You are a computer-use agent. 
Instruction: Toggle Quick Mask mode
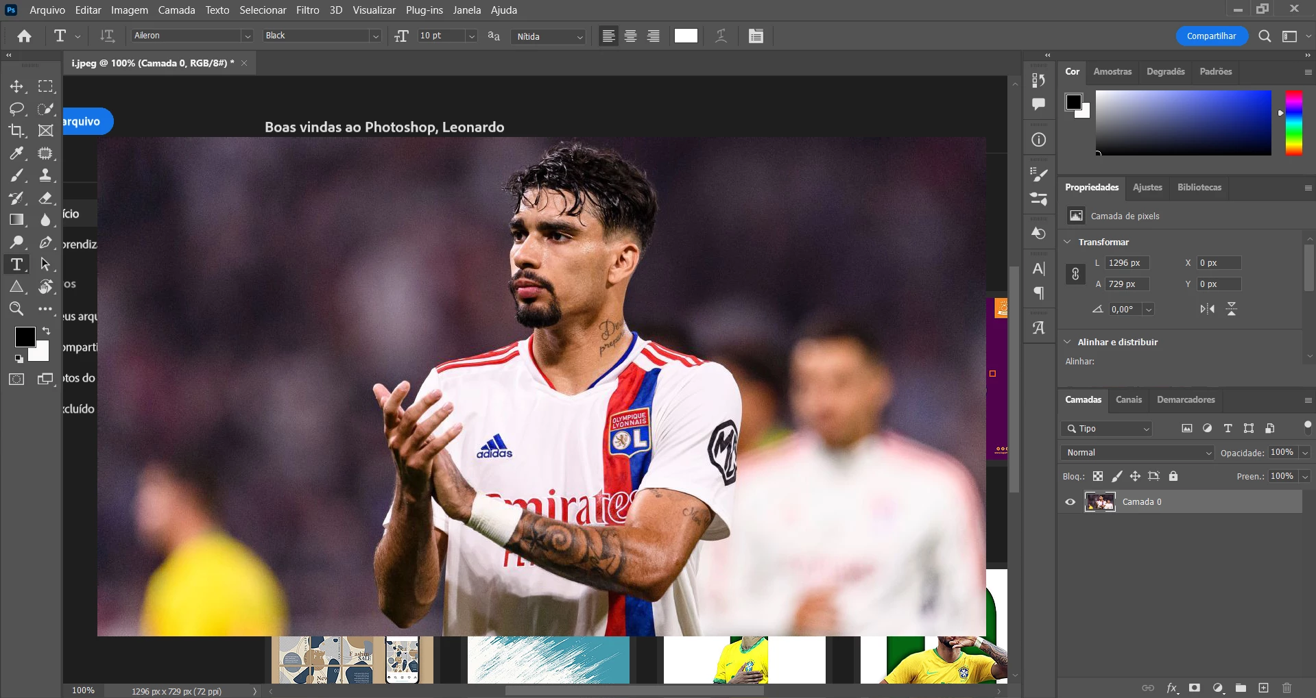click(16, 379)
